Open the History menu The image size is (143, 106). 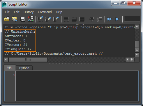tap(29, 12)
